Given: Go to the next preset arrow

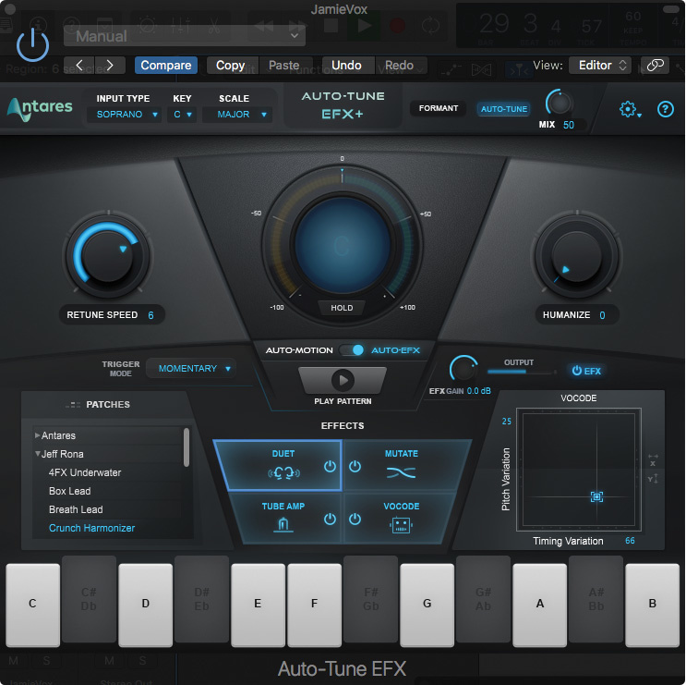Looking at the screenshot, I should tap(110, 65).
